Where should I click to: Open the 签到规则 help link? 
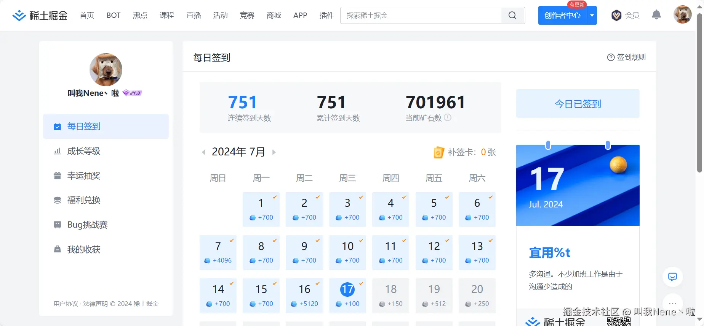coord(626,57)
